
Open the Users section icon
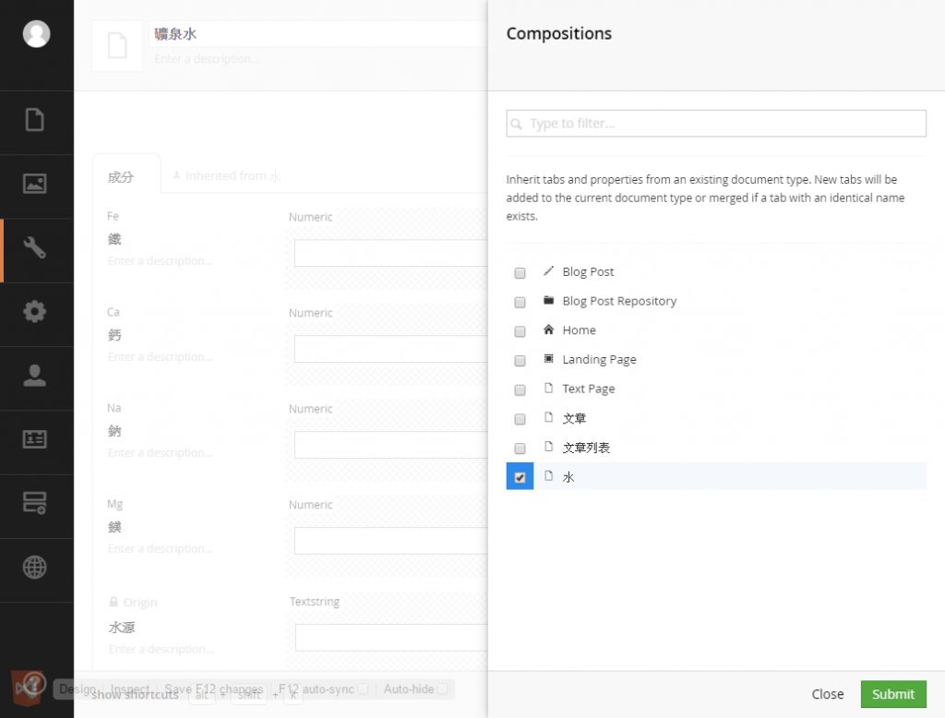coord(35,376)
